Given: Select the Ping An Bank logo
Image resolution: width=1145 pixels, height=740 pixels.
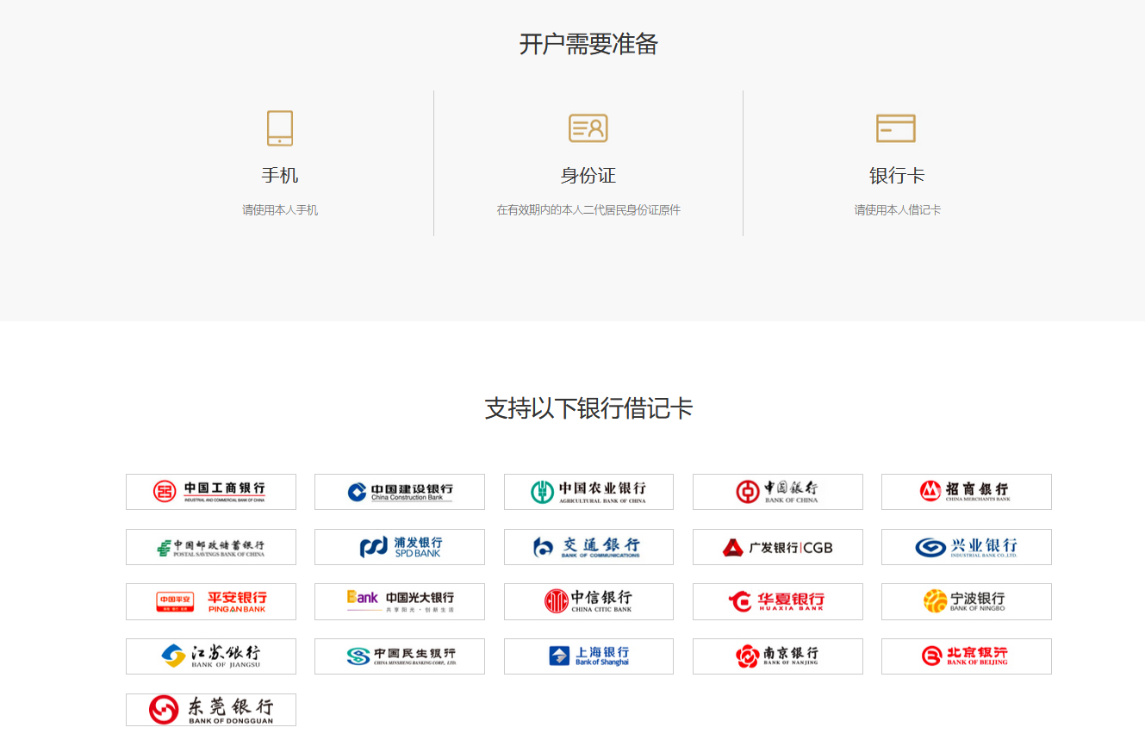Looking at the screenshot, I should click(x=211, y=601).
